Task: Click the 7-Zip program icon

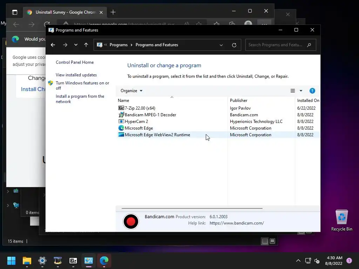Action: pyautogui.click(x=121, y=108)
